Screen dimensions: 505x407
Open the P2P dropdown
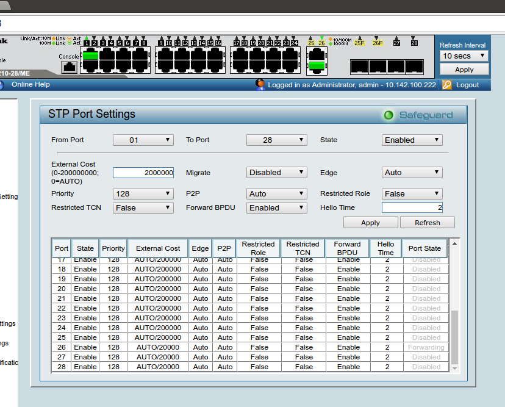coord(277,193)
